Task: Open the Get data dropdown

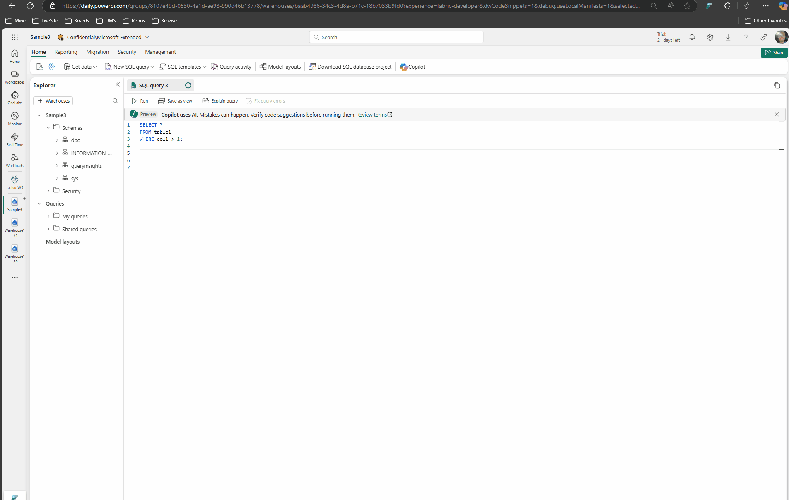Action: coord(80,67)
